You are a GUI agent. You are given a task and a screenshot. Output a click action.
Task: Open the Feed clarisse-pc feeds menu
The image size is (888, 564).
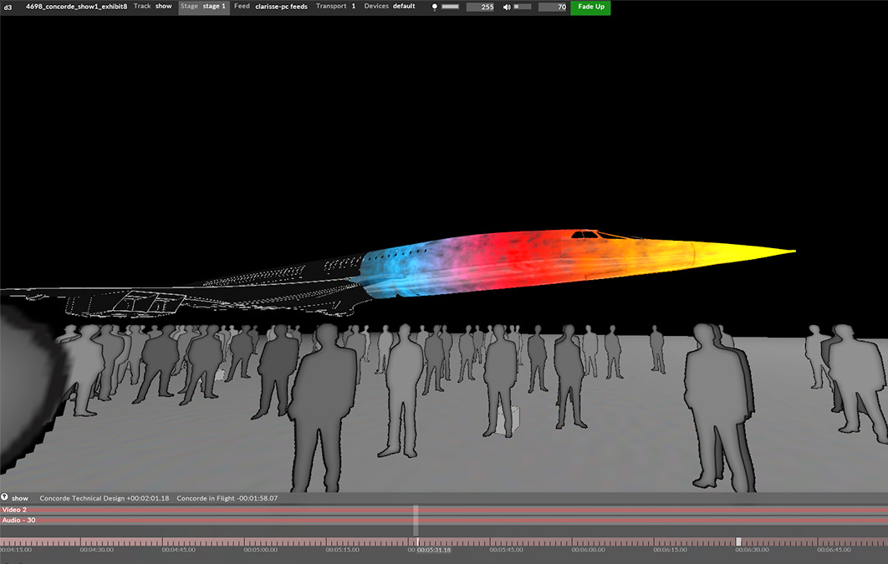click(x=271, y=6)
